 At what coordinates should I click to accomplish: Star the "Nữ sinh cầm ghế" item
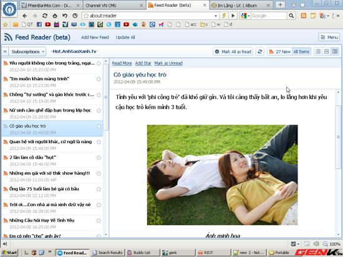tap(99, 111)
